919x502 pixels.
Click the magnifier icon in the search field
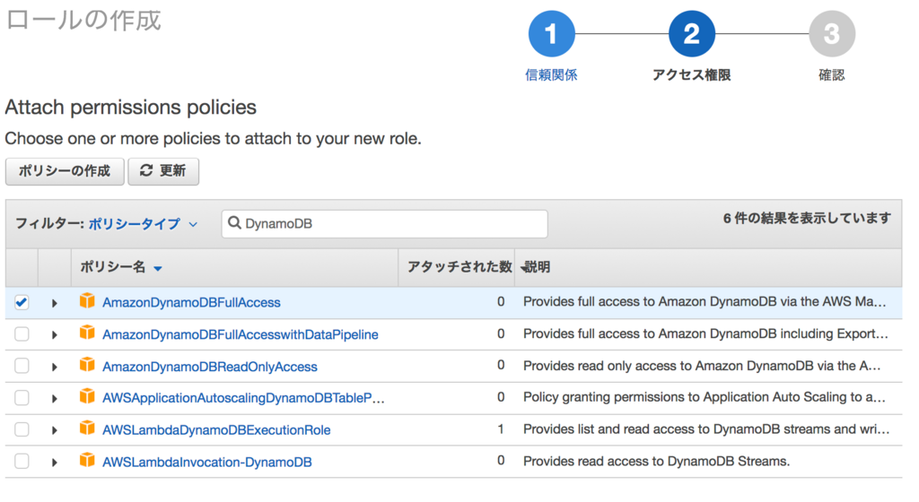coord(235,223)
